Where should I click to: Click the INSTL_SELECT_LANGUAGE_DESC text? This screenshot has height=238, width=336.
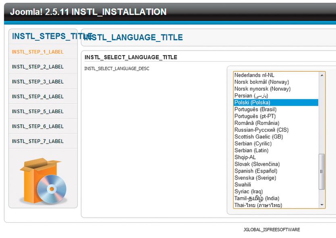coord(117,68)
